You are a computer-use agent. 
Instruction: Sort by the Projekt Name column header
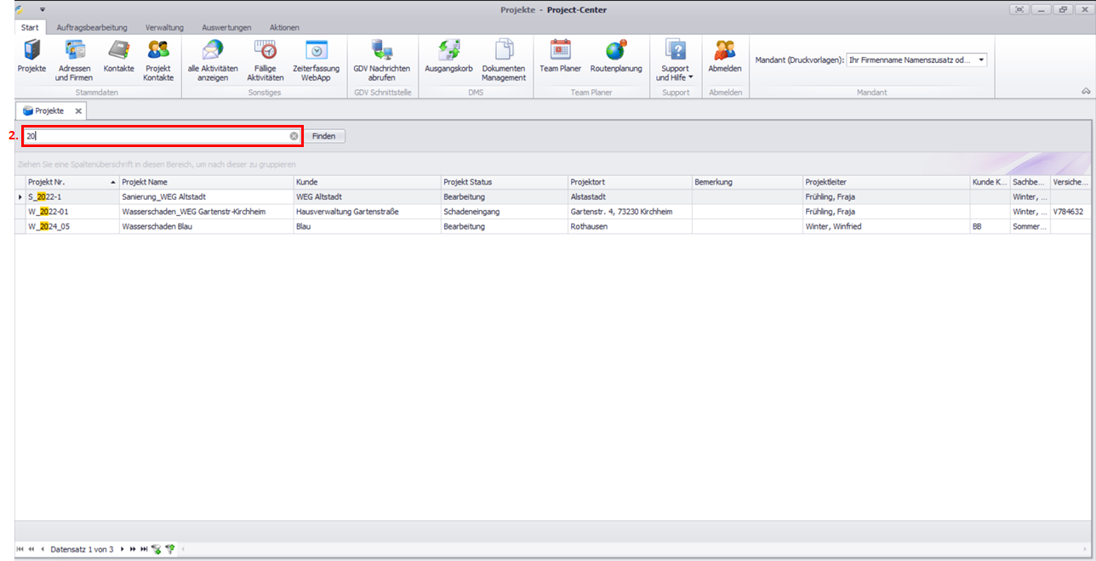[204, 182]
